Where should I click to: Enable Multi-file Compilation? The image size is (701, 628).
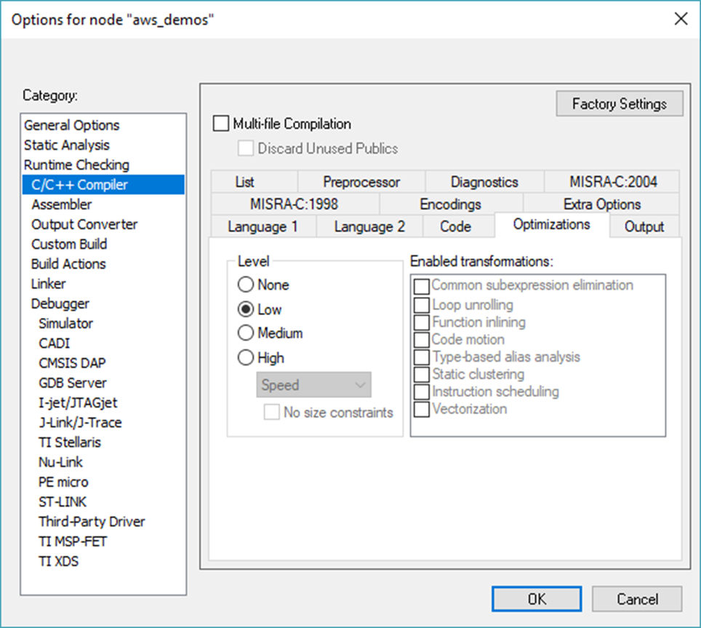pyautogui.click(x=220, y=123)
